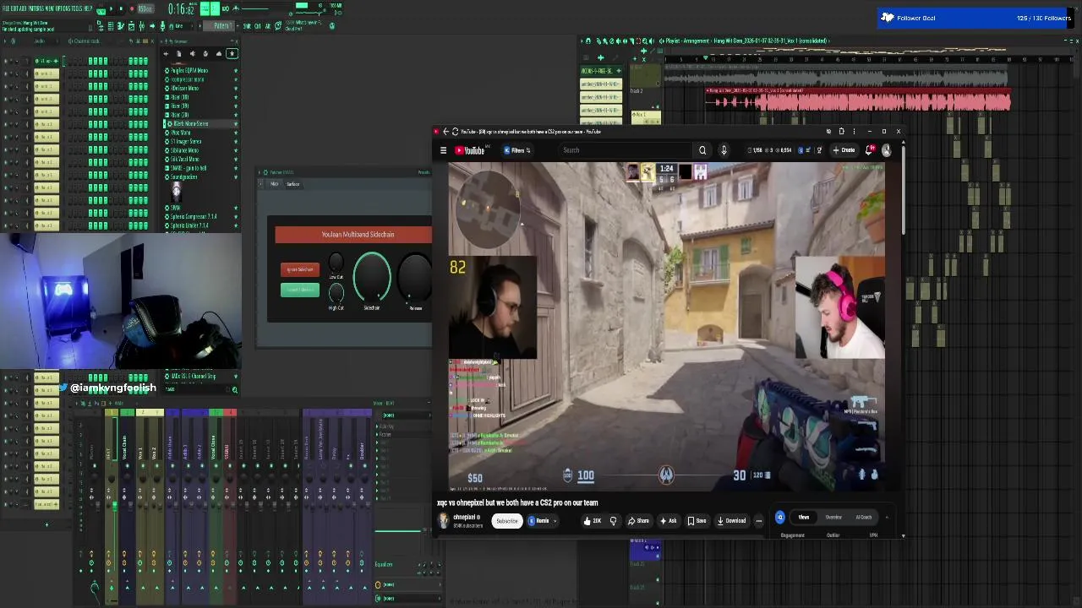
Task: Click the FL Studio play button
Action: click(x=111, y=8)
